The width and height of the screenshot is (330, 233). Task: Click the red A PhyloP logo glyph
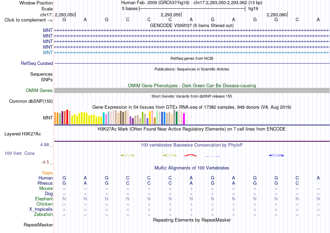[x=191, y=155]
